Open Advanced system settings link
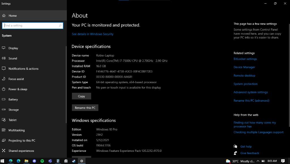290x164 pixels. tap(251, 92)
